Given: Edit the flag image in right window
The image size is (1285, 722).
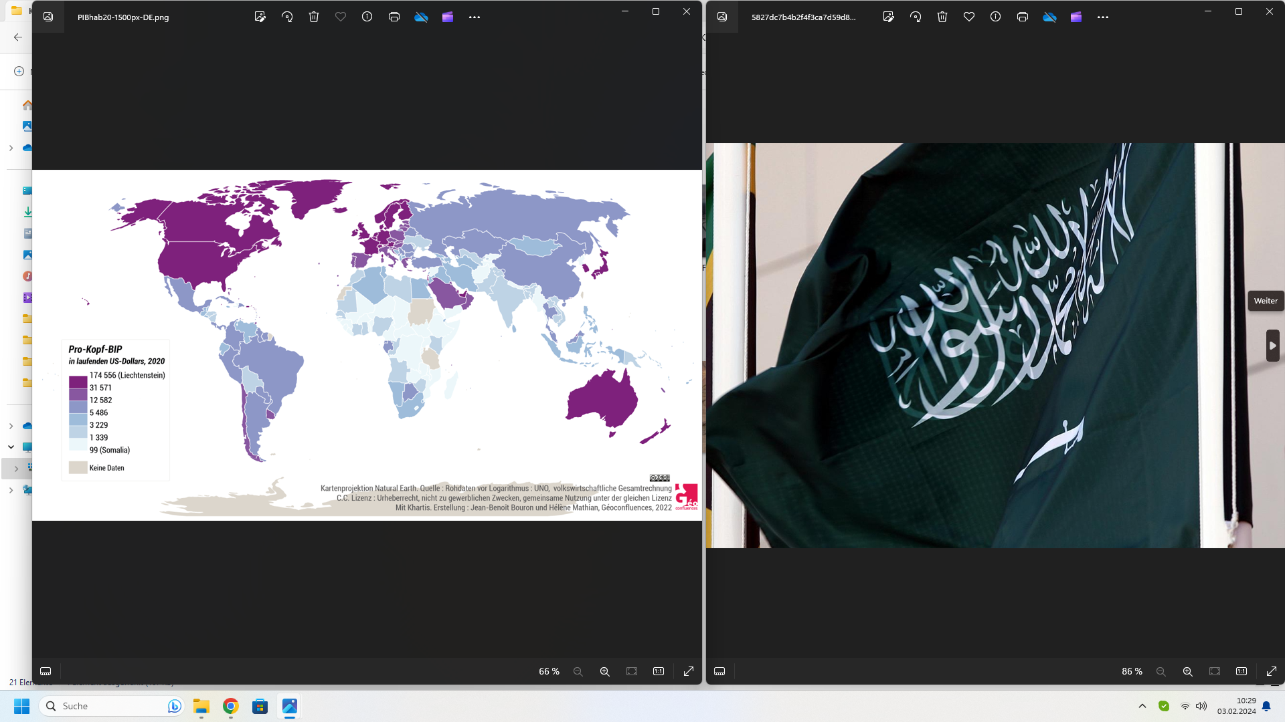Looking at the screenshot, I should [x=889, y=17].
